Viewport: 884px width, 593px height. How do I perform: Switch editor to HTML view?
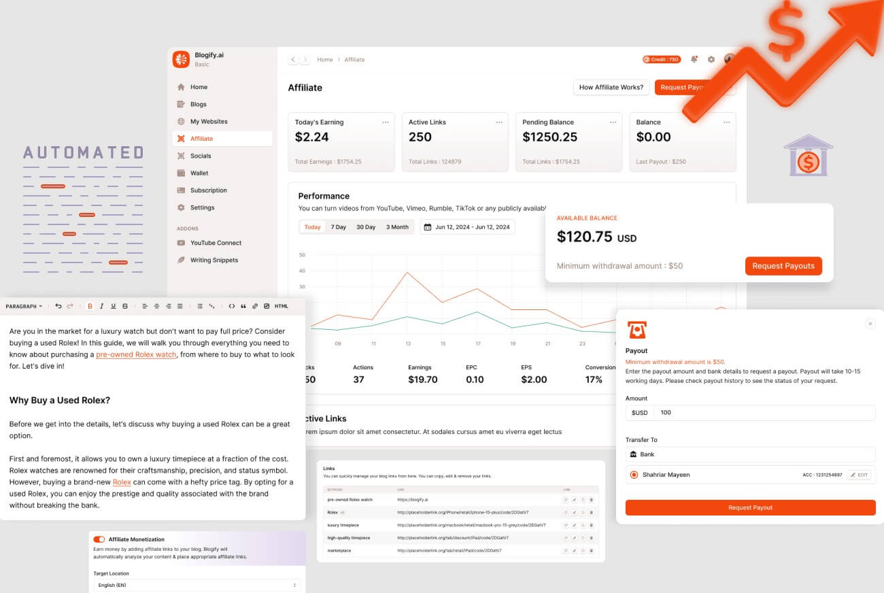(282, 307)
